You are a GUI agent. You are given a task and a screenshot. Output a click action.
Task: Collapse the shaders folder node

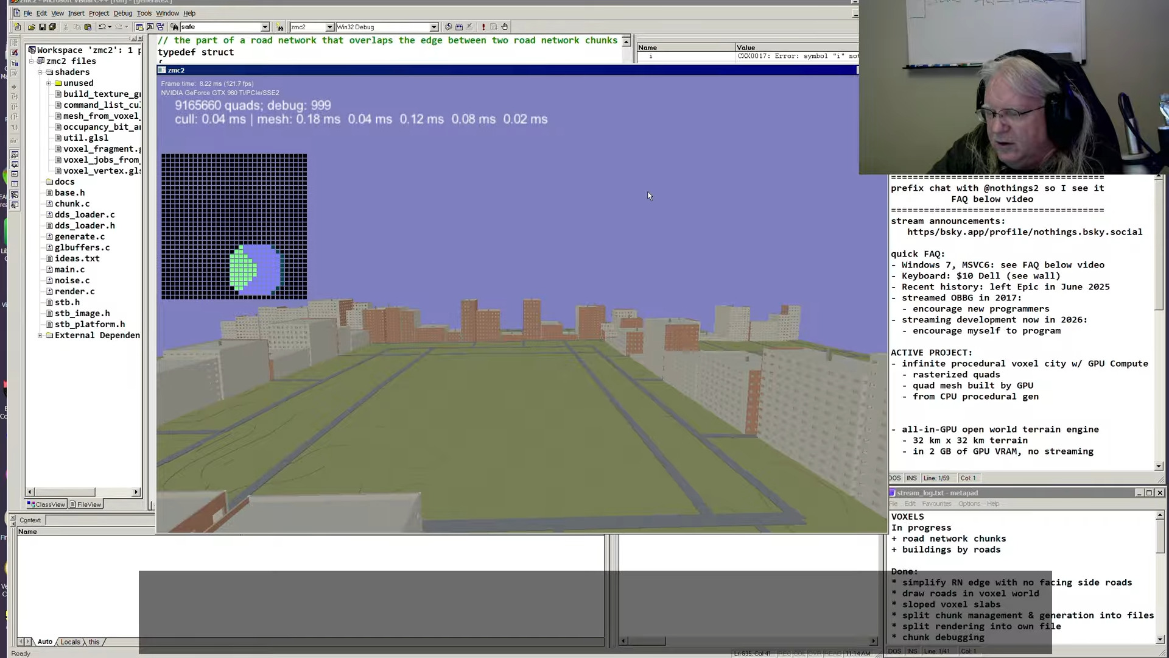40,72
